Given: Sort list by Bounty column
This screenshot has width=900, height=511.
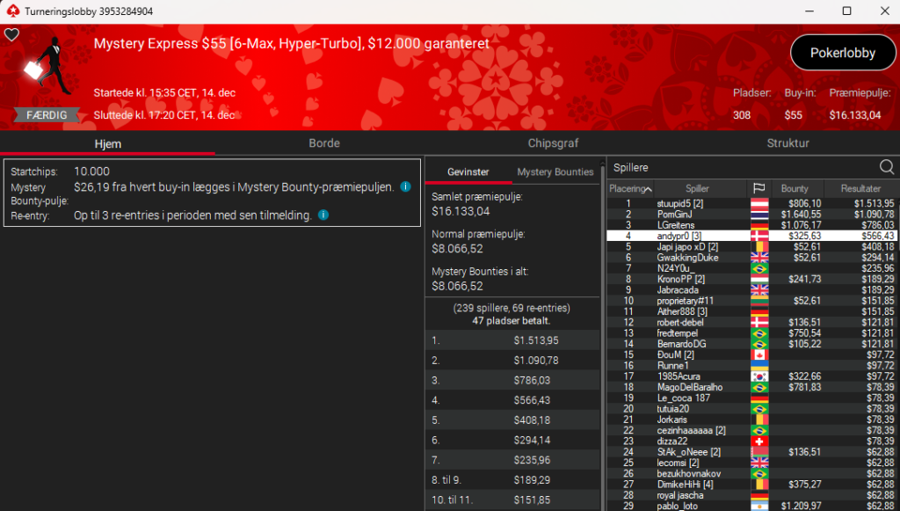Looking at the screenshot, I should pos(795,189).
